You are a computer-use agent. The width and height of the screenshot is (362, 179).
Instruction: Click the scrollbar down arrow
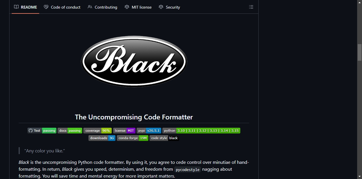(x=359, y=176)
